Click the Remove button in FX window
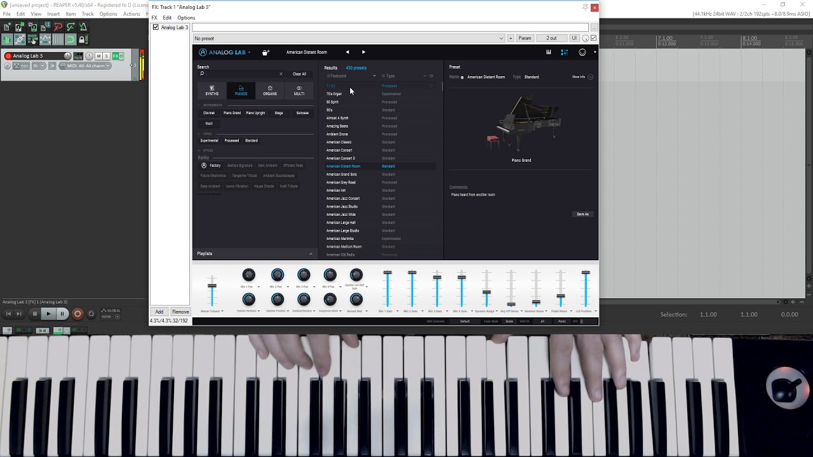This screenshot has width=813, height=457. (180, 312)
